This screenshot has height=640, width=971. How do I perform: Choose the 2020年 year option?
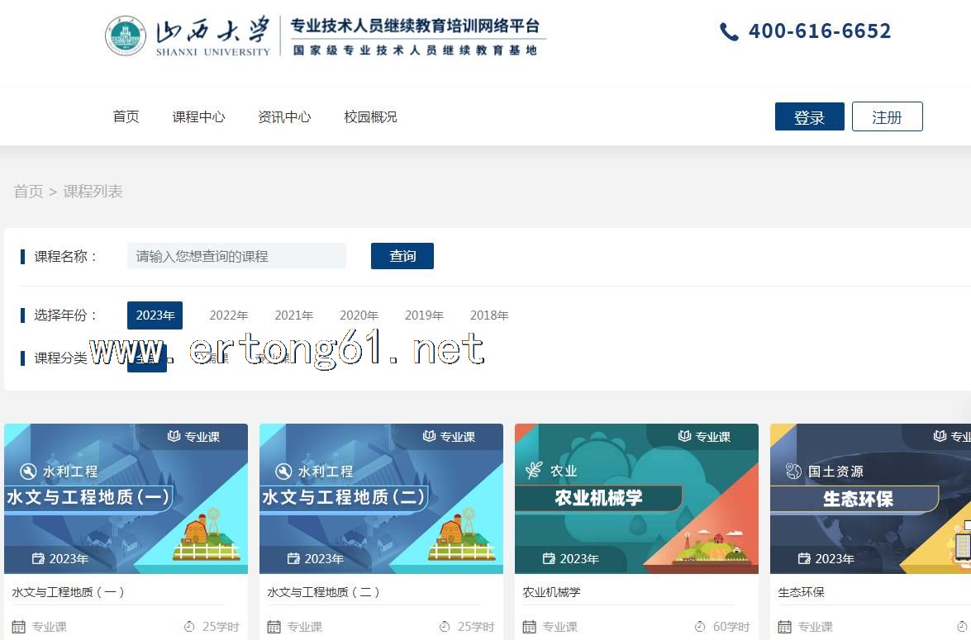(359, 315)
